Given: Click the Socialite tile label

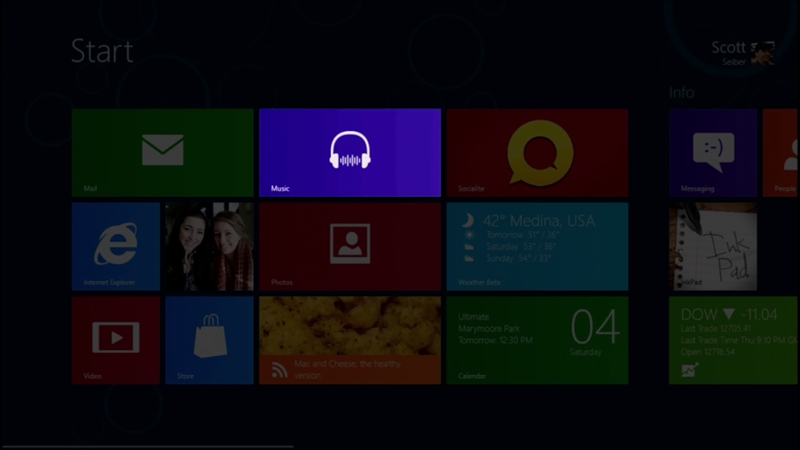Looking at the screenshot, I should coord(471,188).
